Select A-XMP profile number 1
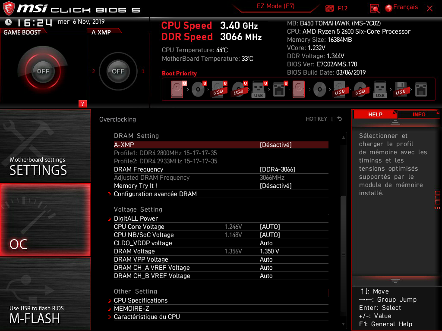Image resolution: width=442 pixels, height=331 pixels. click(143, 72)
